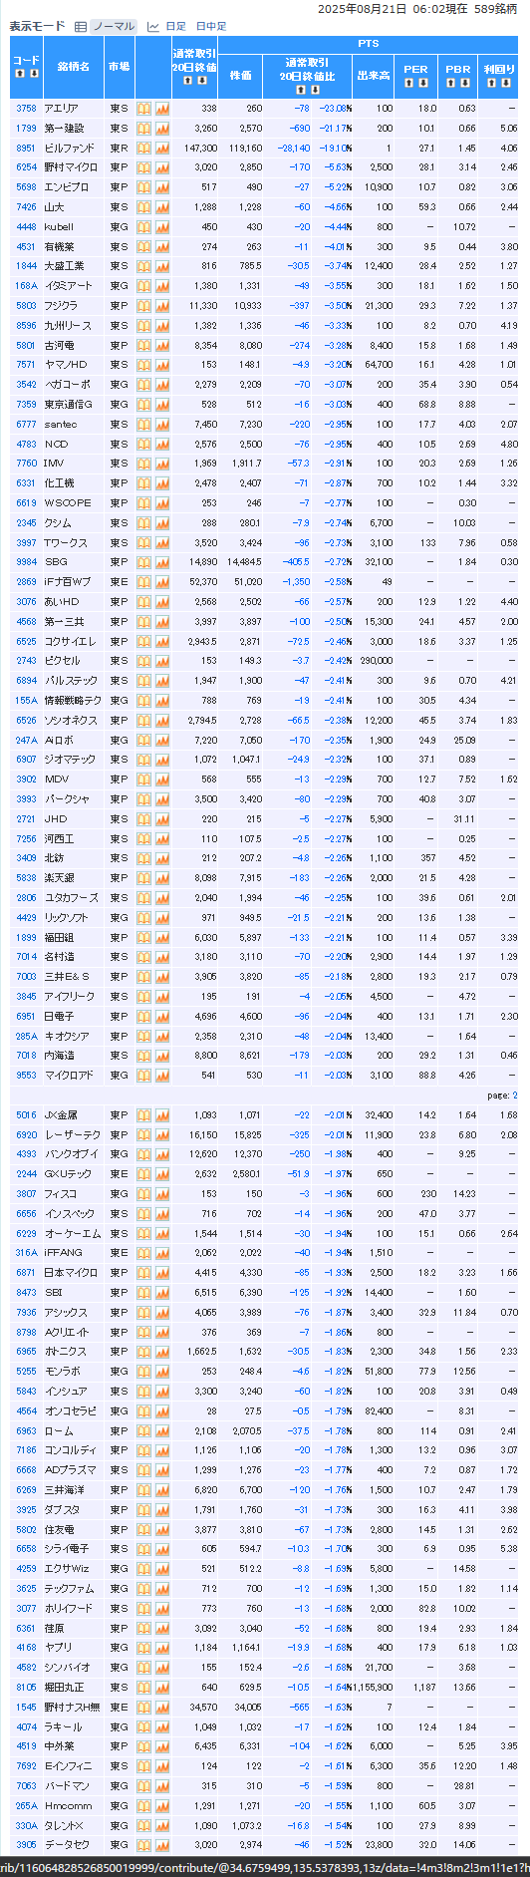Open chart icon for エンビプロ row
The image size is (530, 1877).
[162, 187]
